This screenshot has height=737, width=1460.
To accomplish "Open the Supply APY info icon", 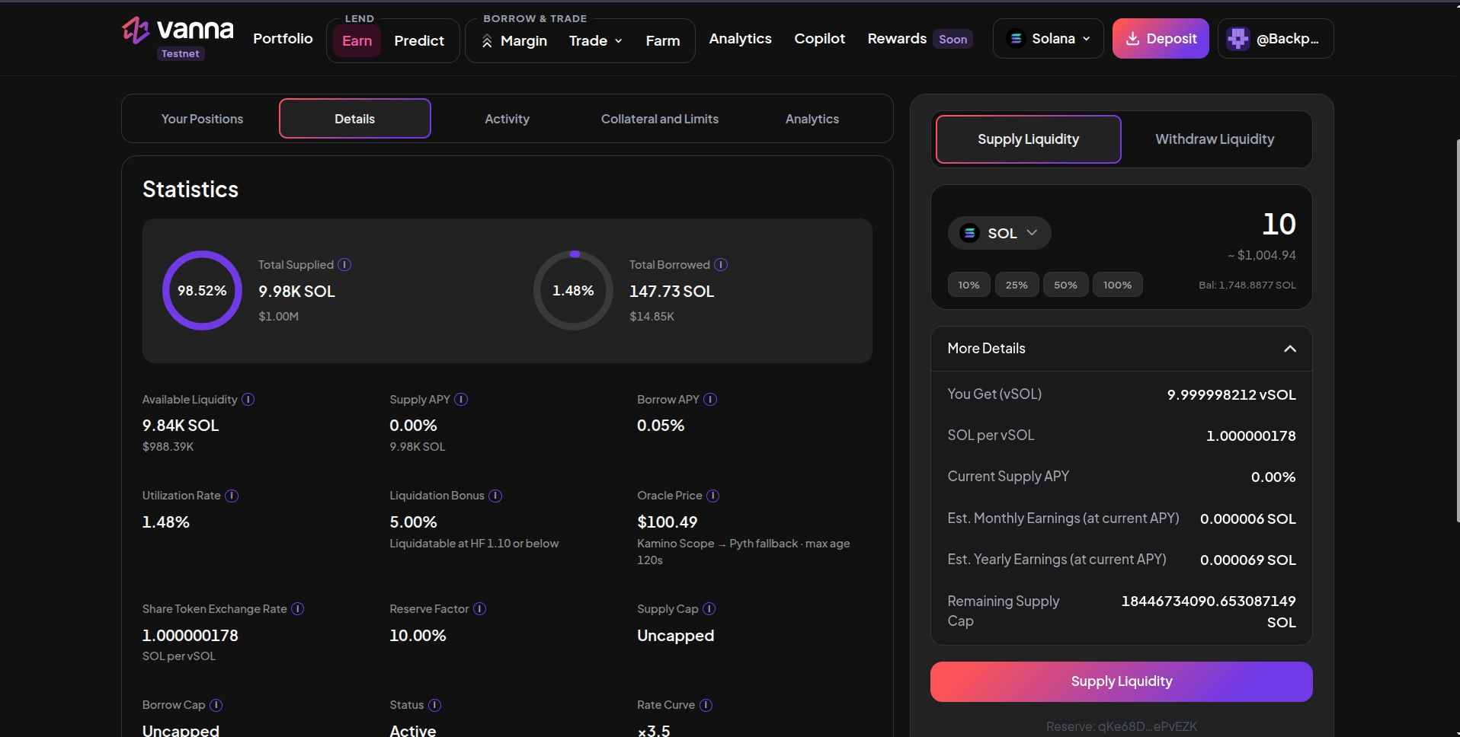I will pyautogui.click(x=461, y=399).
